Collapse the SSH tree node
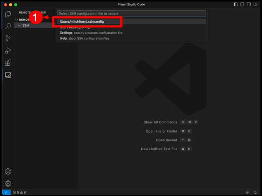This screenshot has height=196, width=262. pos(19,25)
